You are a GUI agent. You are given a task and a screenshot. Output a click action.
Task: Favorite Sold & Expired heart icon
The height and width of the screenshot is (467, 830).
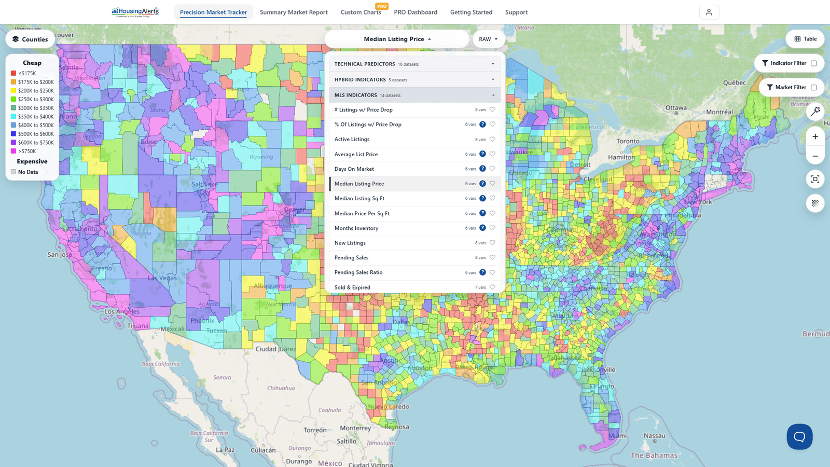tap(492, 287)
